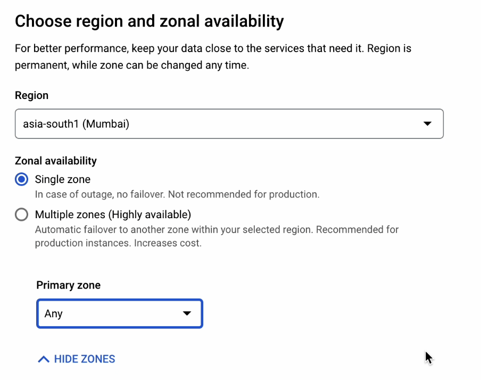Click the 'Any' value in Primary zone
The height and width of the screenshot is (380, 481).
[x=54, y=313]
